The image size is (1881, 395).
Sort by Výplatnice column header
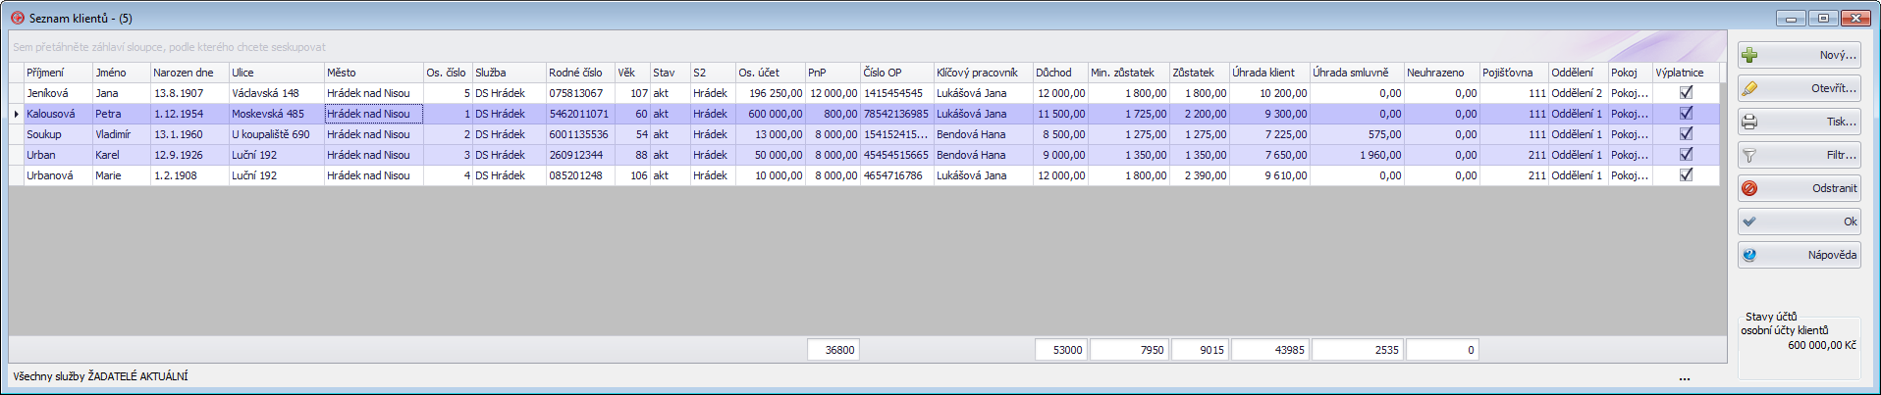(x=1686, y=73)
